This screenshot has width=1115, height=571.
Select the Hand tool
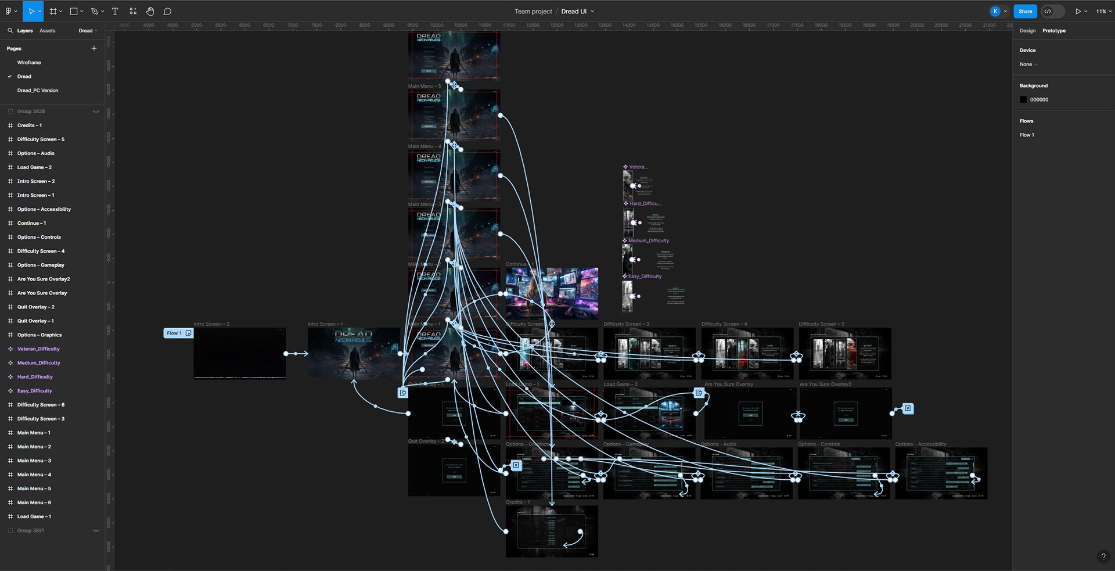(x=150, y=11)
